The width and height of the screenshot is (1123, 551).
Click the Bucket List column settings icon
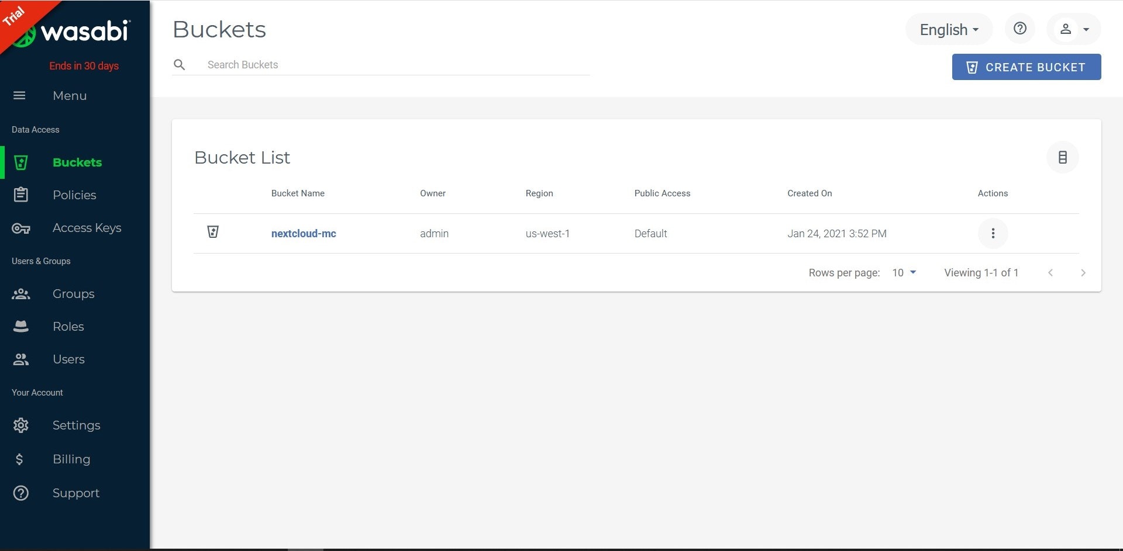(1063, 157)
